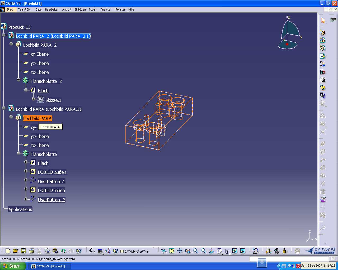Open the TeamPDM menu
The height and width of the screenshot is (270, 338).
click(x=24, y=9)
